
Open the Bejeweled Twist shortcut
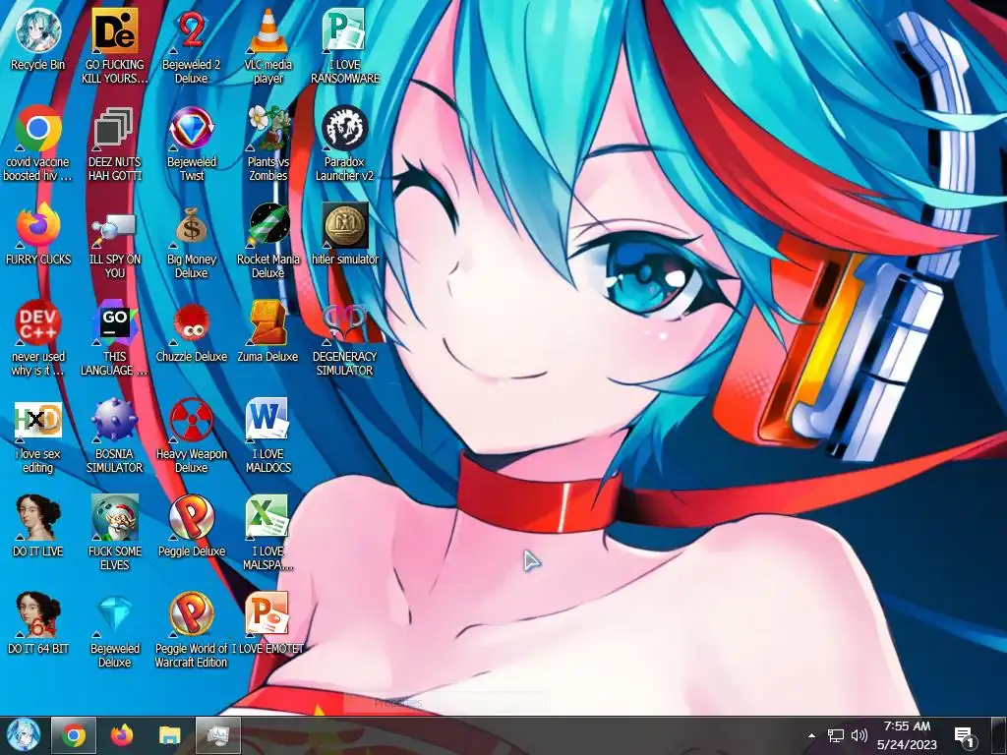click(x=192, y=143)
